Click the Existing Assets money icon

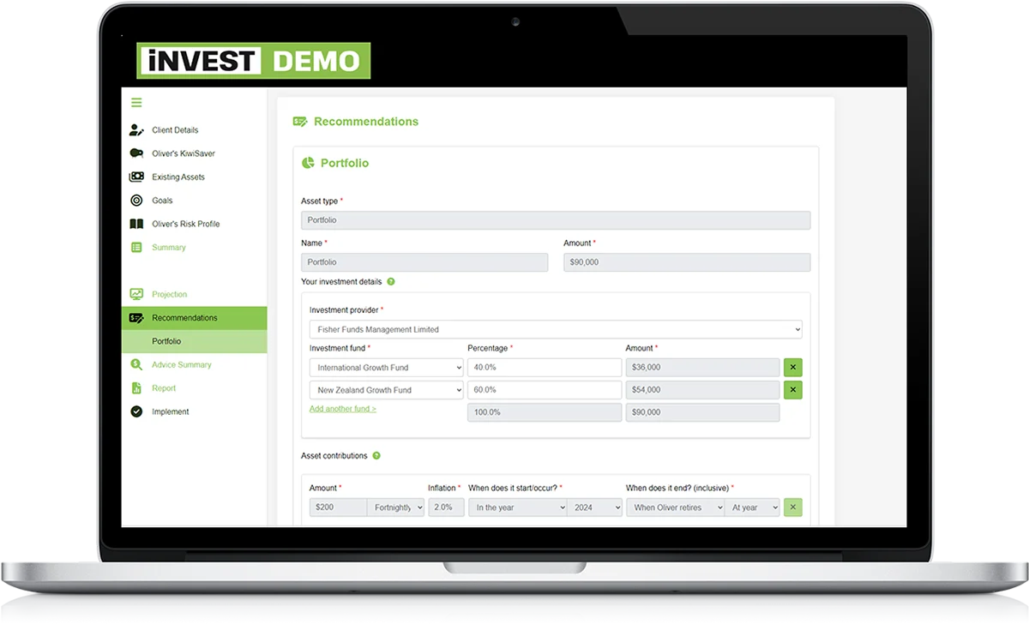pyautogui.click(x=136, y=177)
